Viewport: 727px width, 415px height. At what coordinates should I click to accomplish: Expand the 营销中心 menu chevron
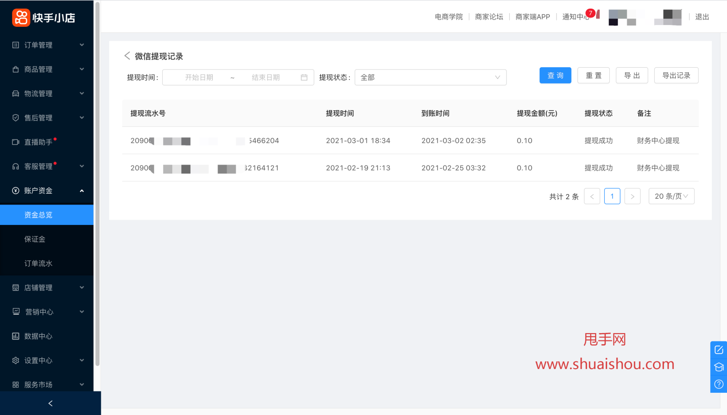[x=82, y=311]
